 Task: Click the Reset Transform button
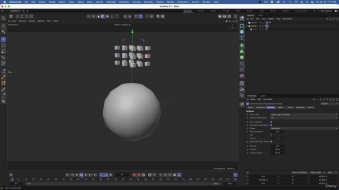[299, 173]
